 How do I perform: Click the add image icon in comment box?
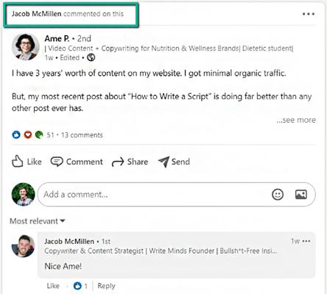click(301, 195)
